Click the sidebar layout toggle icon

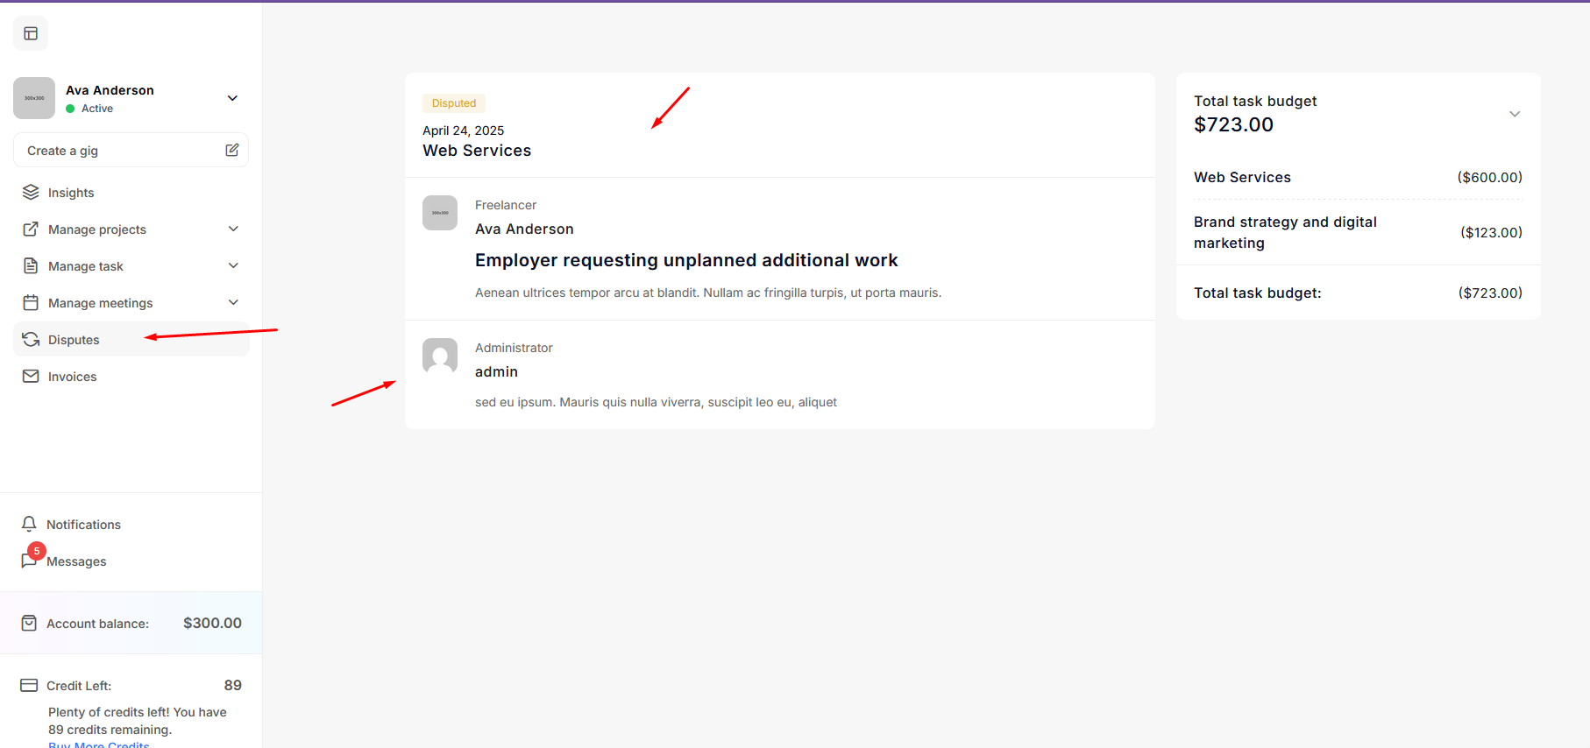[31, 33]
